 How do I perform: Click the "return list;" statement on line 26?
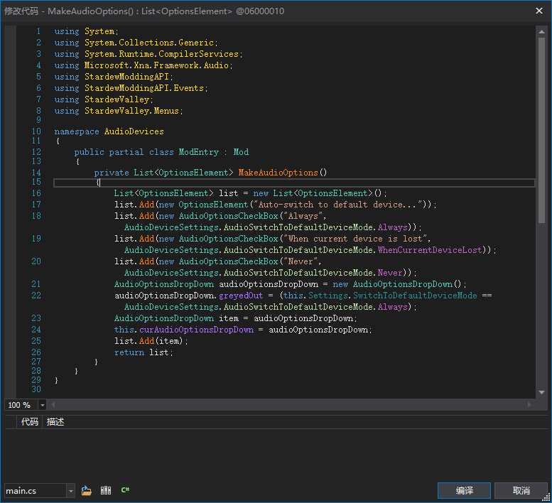pos(144,352)
